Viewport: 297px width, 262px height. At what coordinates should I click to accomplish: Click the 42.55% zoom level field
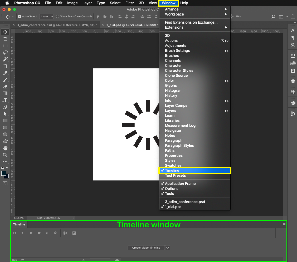[x=18, y=218]
